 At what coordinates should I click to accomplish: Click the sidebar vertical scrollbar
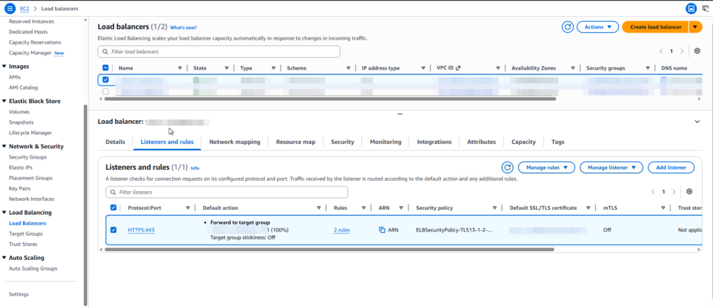tap(85, 204)
